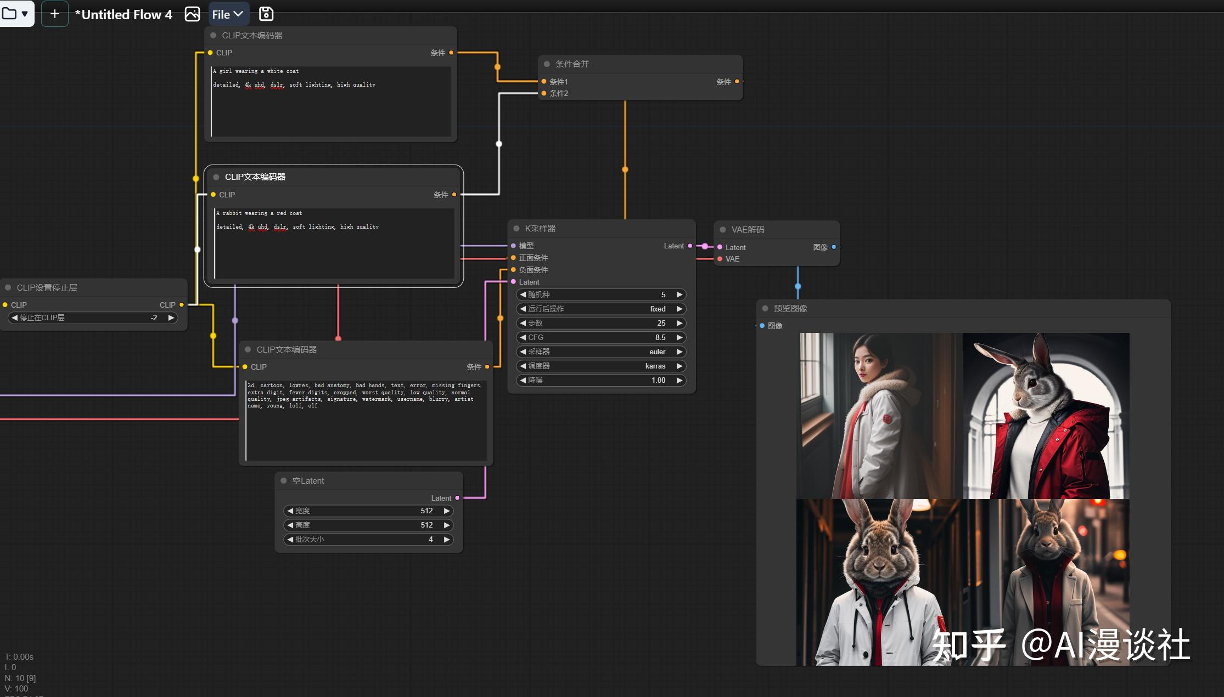This screenshot has width=1224, height=697.
Task: Click left arrow on 步数 steps field
Action: [x=523, y=323]
